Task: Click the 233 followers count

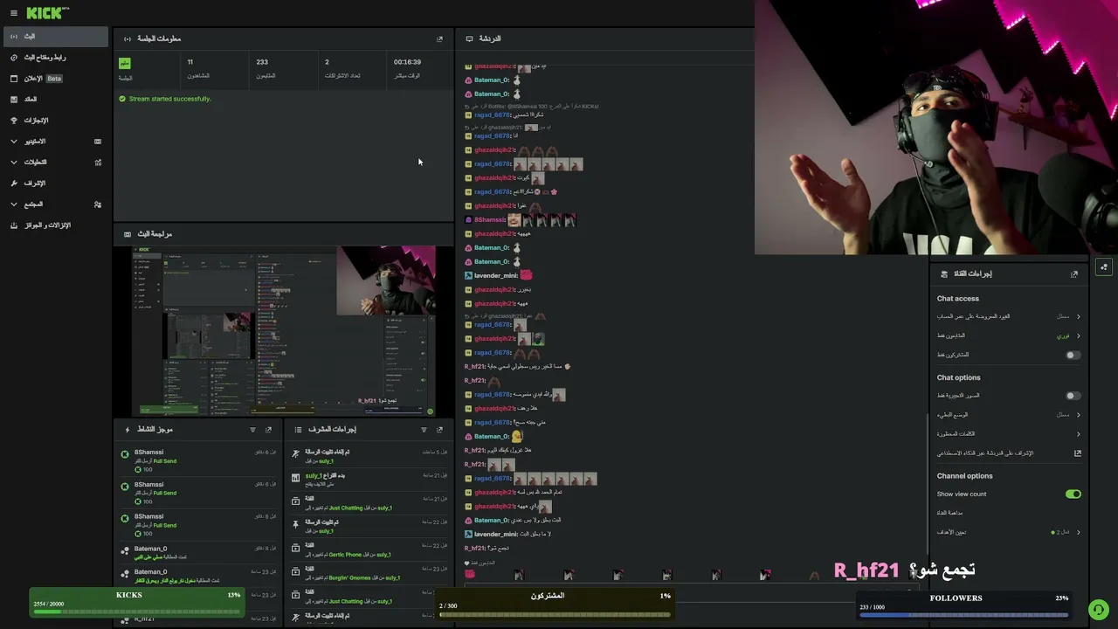Action: [x=262, y=62]
